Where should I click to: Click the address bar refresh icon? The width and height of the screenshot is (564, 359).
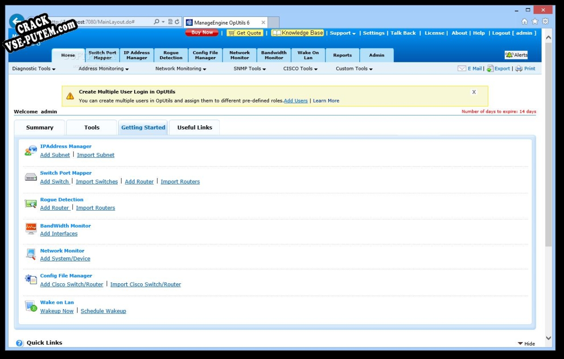coord(177,22)
